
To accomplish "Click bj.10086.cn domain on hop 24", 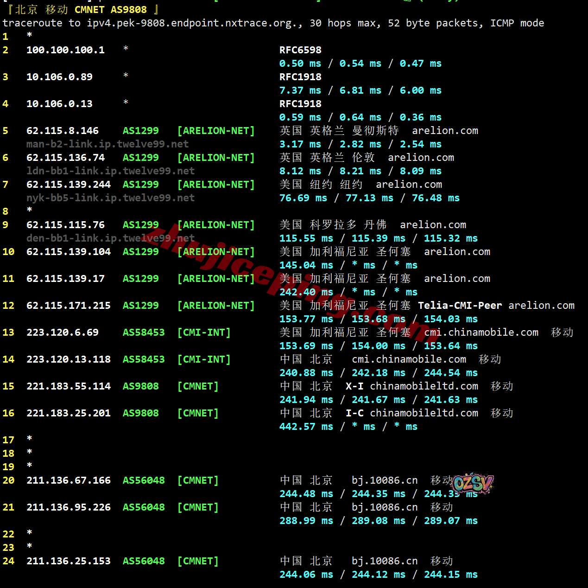I will (384, 561).
